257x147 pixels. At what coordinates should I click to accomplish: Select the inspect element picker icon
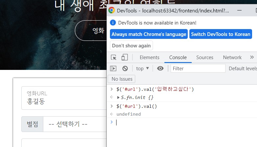click(x=114, y=57)
